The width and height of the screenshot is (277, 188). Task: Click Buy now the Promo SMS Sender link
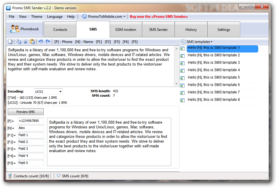tap(159, 17)
